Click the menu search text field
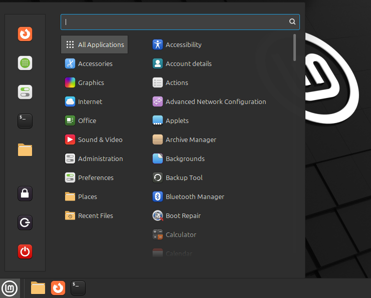The height and width of the screenshot is (298, 371). [175, 21]
